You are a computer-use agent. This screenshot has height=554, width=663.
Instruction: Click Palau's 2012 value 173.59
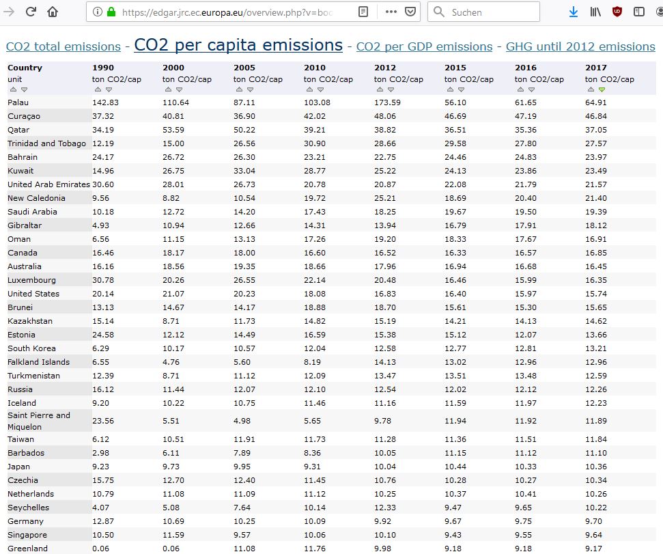click(x=388, y=102)
